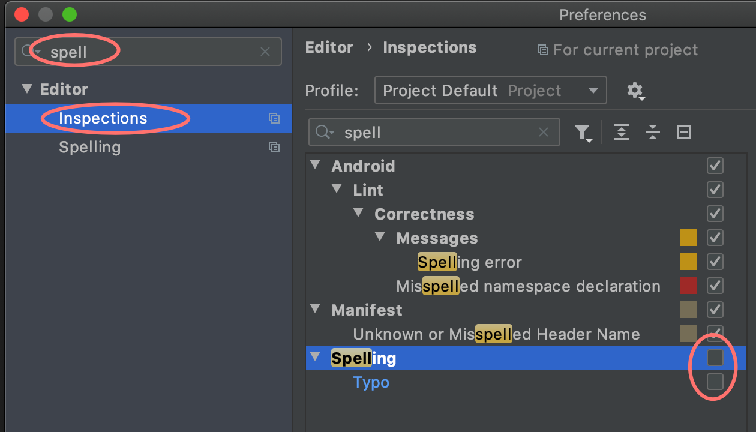Screen dimensions: 756x432
Task: Click the profile gear settings icon
Action: coord(635,91)
